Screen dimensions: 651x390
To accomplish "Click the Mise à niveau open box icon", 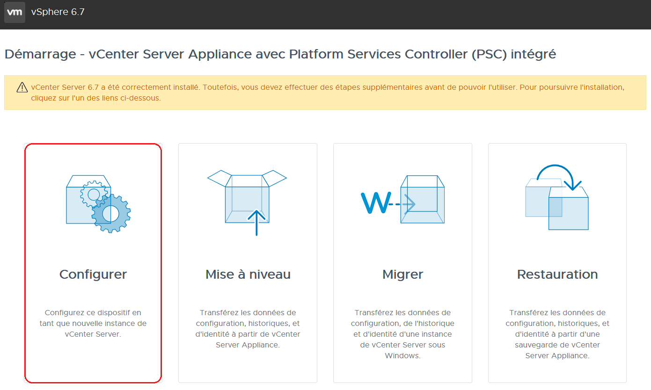I will (x=247, y=203).
